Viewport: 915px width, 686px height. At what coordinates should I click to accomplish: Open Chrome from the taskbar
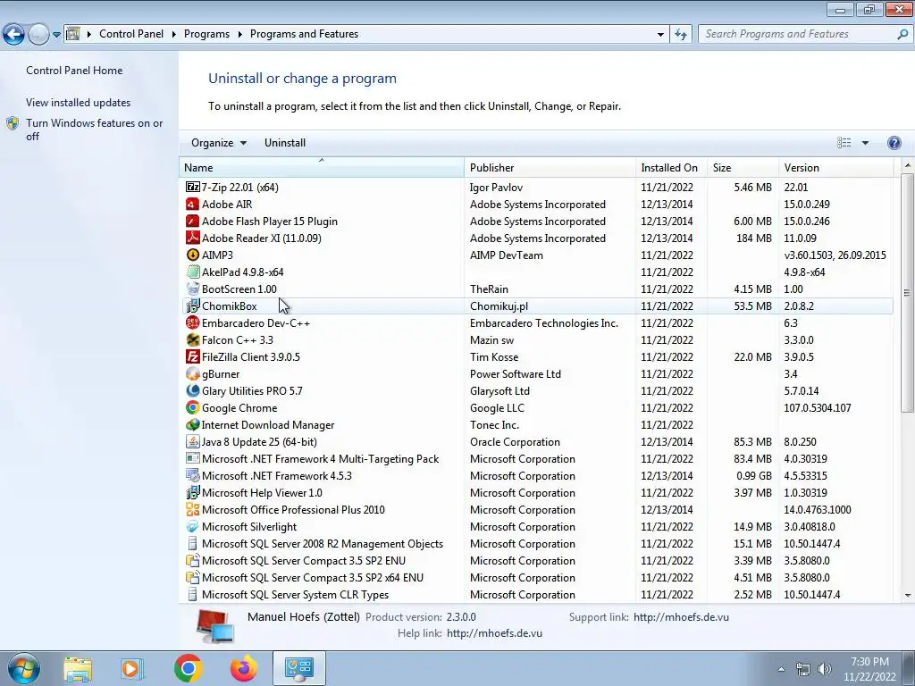pyautogui.click(x=188, y=668)
